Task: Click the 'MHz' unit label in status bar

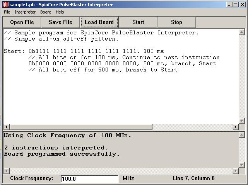Action: click(x=128, y=178)
